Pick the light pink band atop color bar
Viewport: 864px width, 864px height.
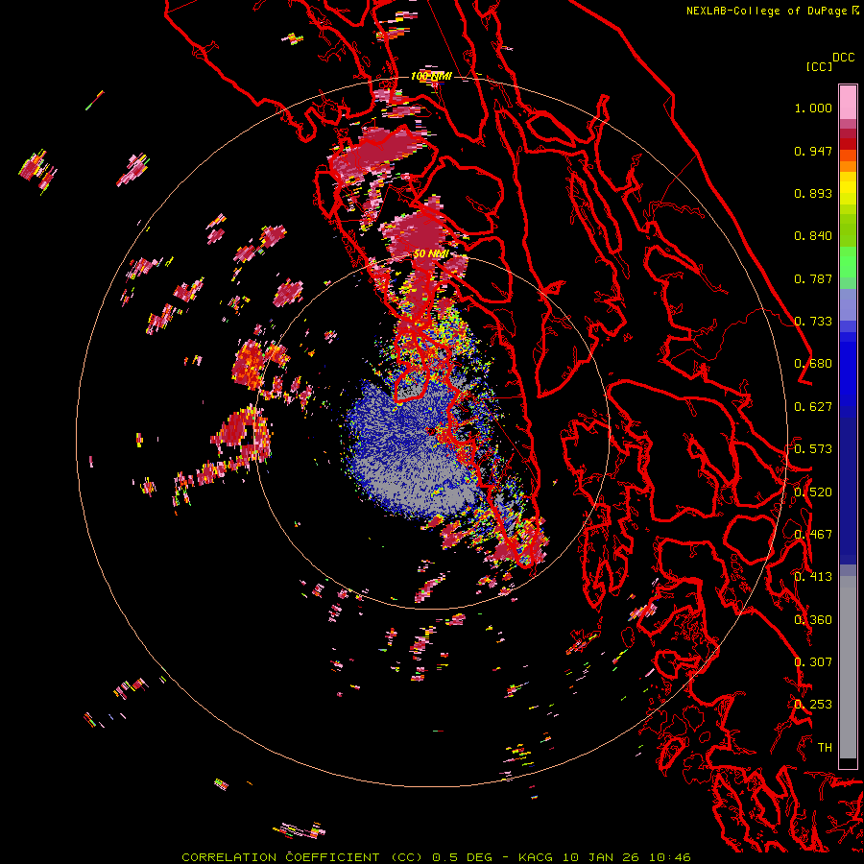tap(848, 102)
